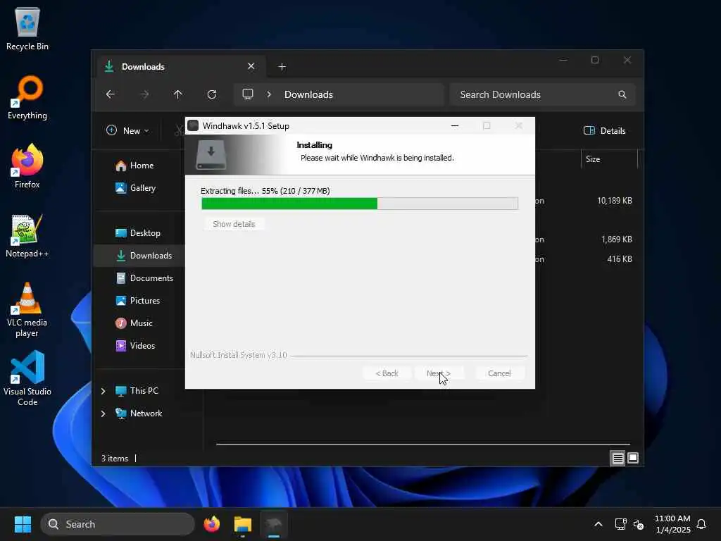This screenshot has width=721, height=541.
Task: Open the muted volume tray icon
Action: pos(639,524)
